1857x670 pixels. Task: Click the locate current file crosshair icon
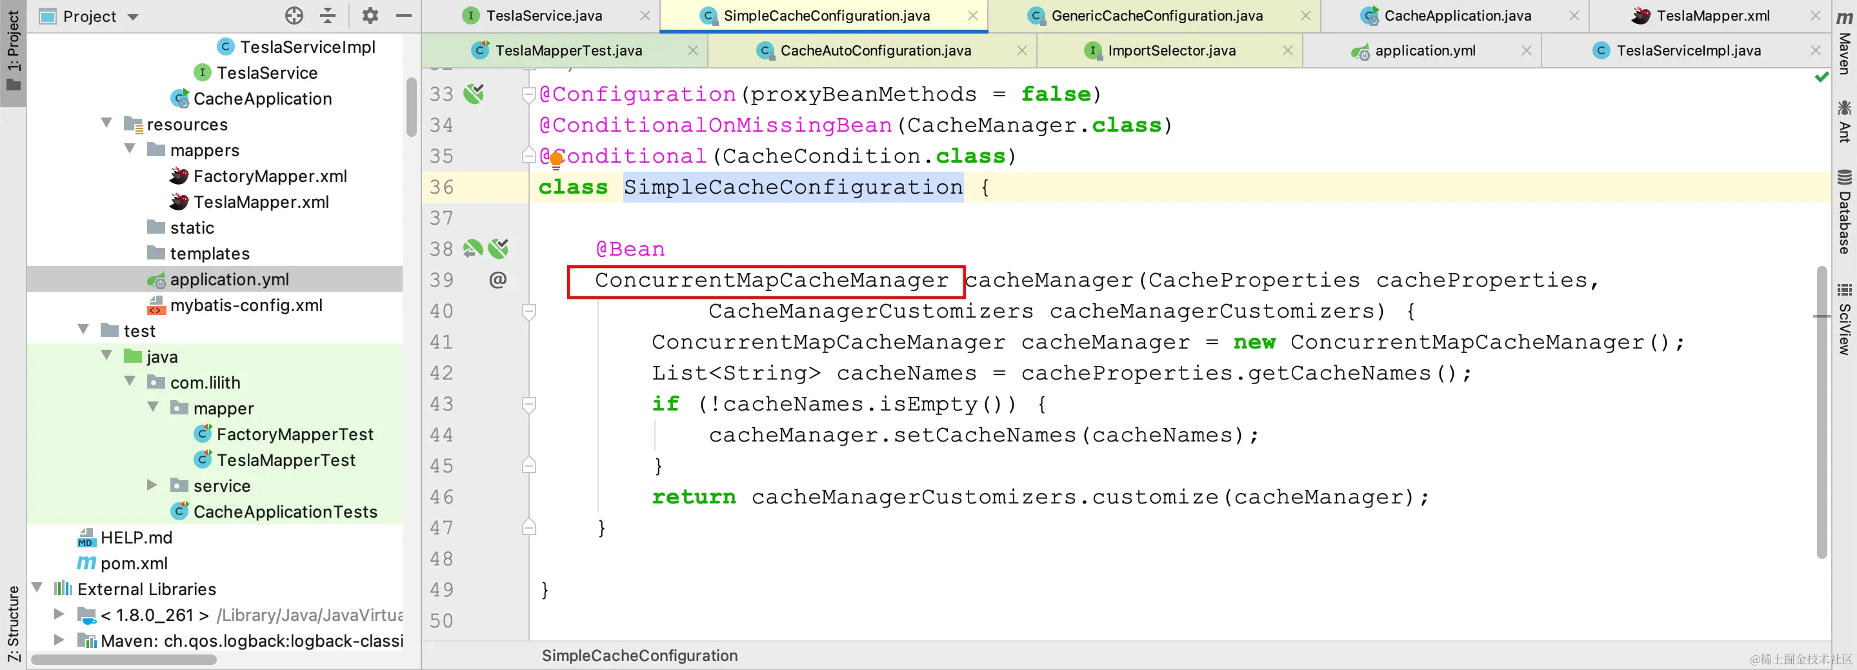[294, 15]
